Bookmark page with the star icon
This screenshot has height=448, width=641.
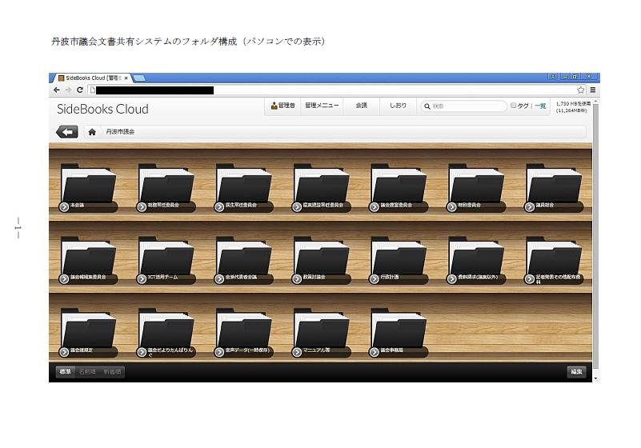coord(580,90)
